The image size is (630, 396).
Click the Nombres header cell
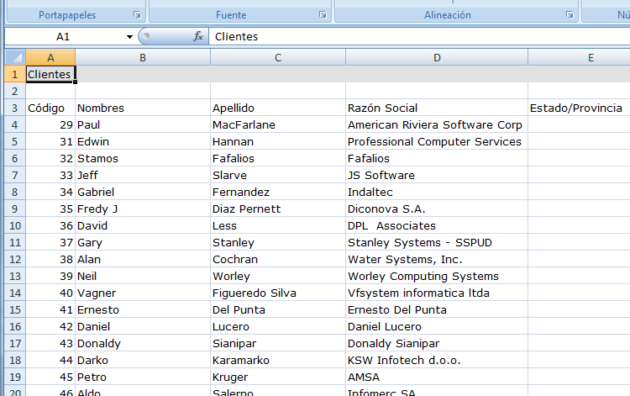(x=143, y=108)
